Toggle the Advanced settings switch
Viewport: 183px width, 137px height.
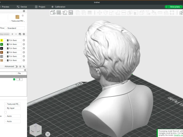(16, 67)
